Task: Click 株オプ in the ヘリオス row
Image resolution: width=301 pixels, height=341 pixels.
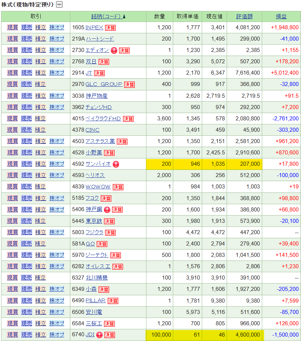Action: click(x=57, y=175)
